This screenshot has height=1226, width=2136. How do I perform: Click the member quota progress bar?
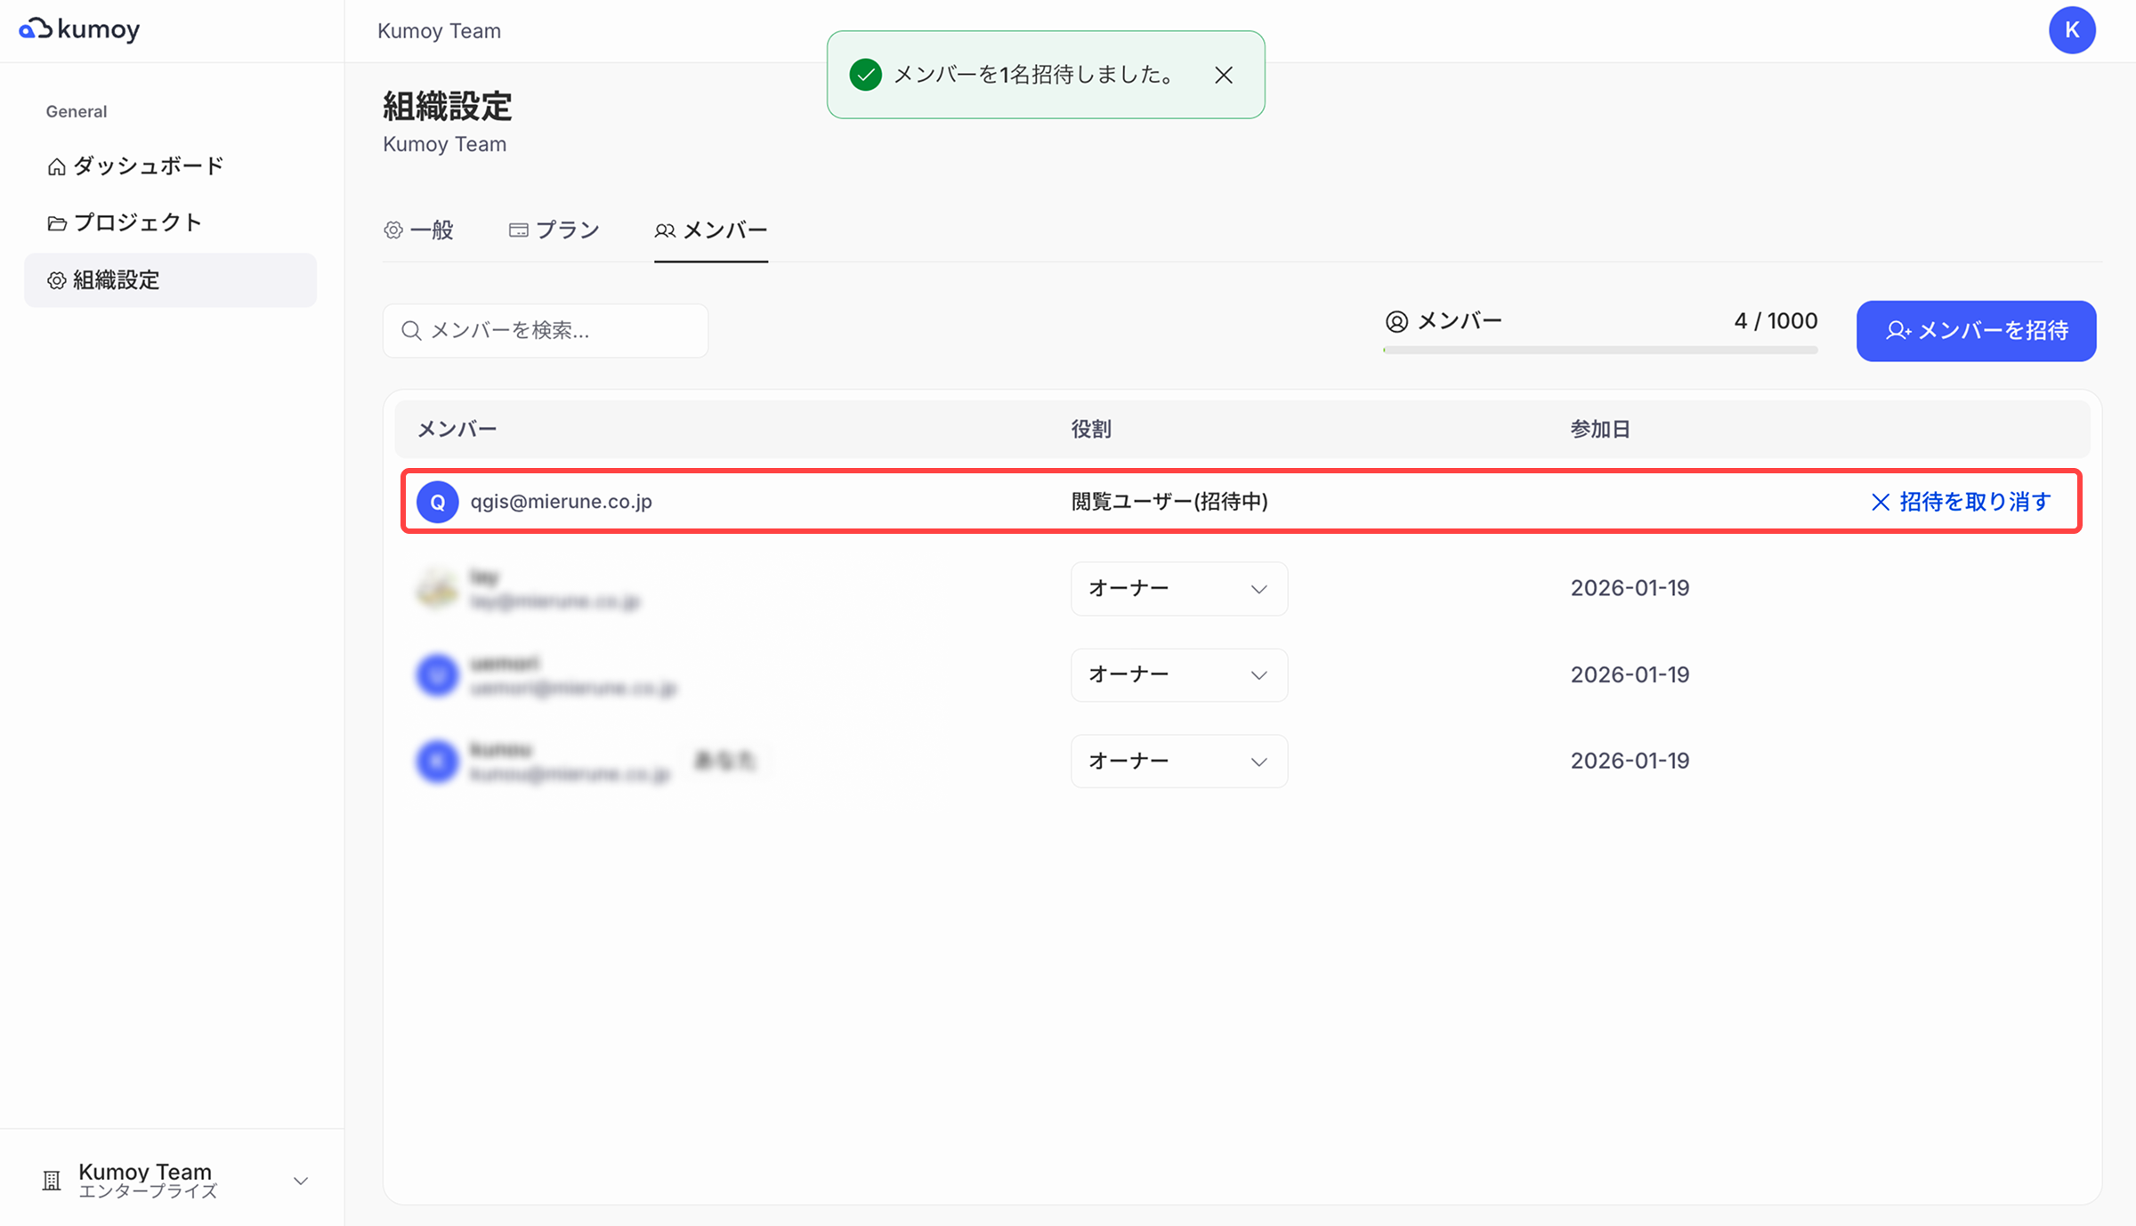coord(1599,351)
